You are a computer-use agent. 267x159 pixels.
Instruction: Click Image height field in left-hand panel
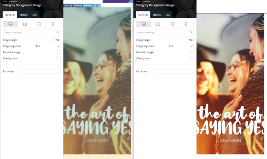click(55, 40)
